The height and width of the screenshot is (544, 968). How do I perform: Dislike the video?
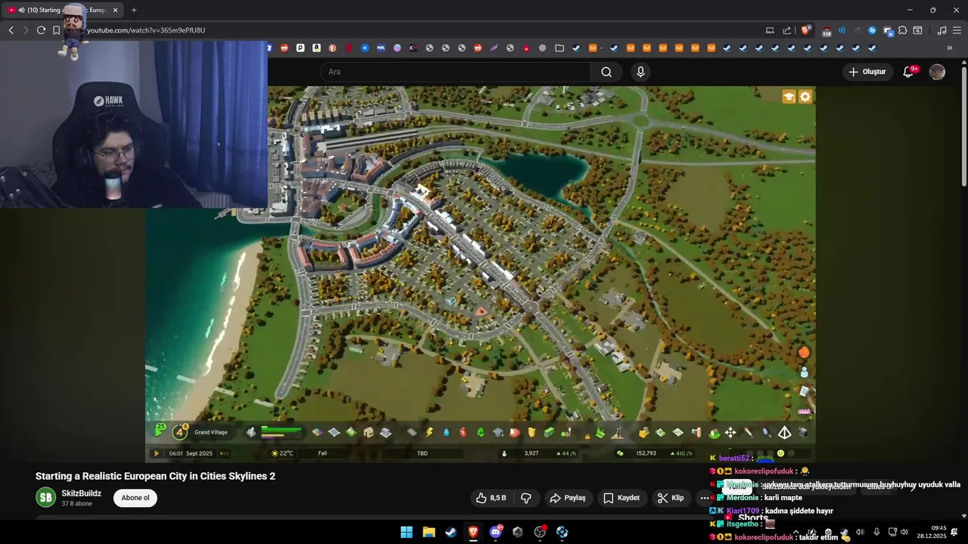pyautogui.click(x=526, y=498)
